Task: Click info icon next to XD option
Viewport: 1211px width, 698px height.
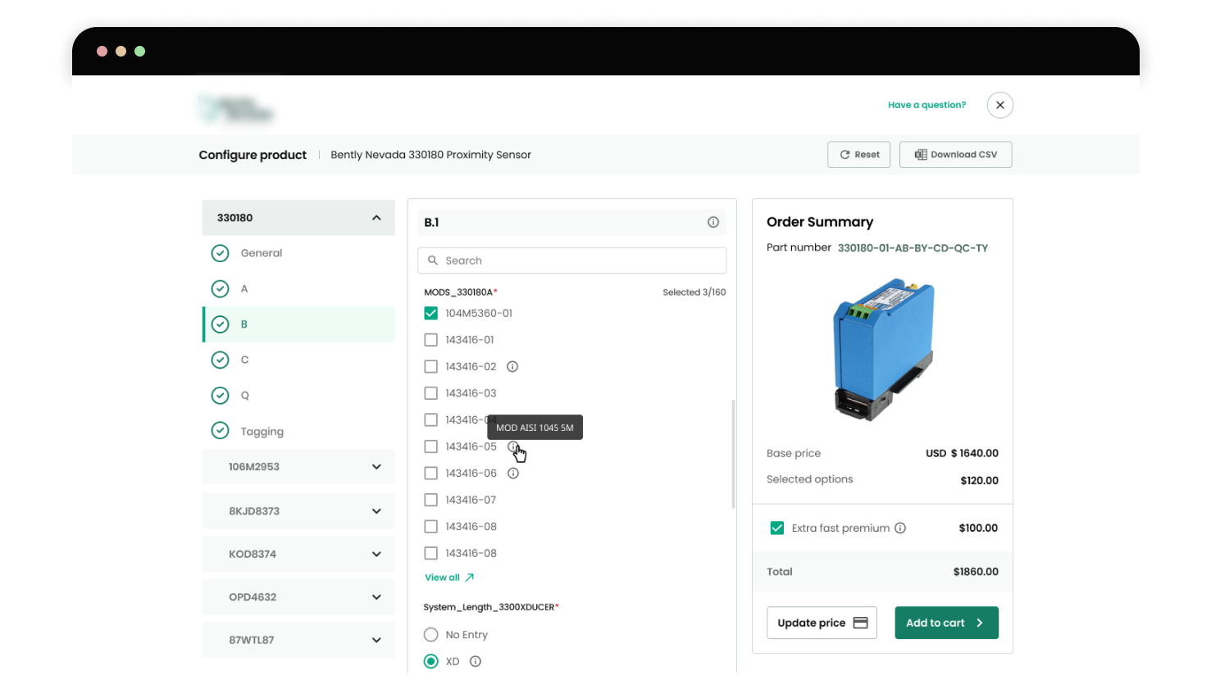Action: point(475,661)
